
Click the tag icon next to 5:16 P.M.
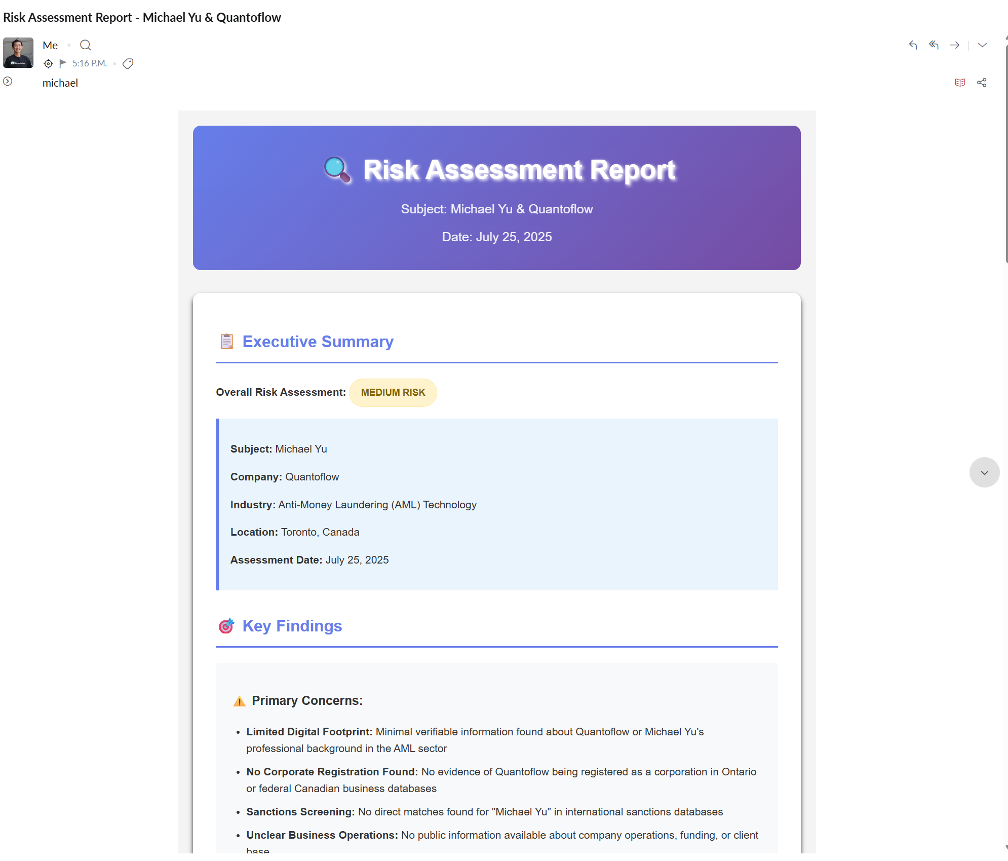click(128, 63)
